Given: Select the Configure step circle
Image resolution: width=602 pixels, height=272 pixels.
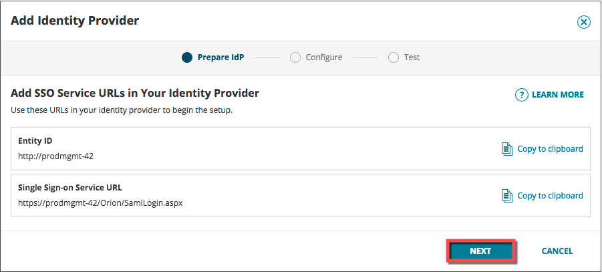Looking at the screenshot, I should (295, 57).
